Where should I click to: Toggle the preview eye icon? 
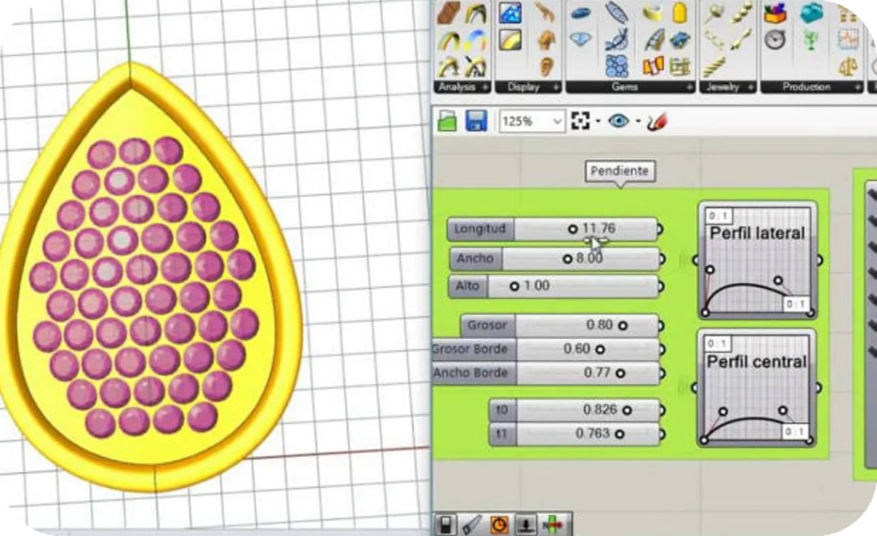pos(618,121)
